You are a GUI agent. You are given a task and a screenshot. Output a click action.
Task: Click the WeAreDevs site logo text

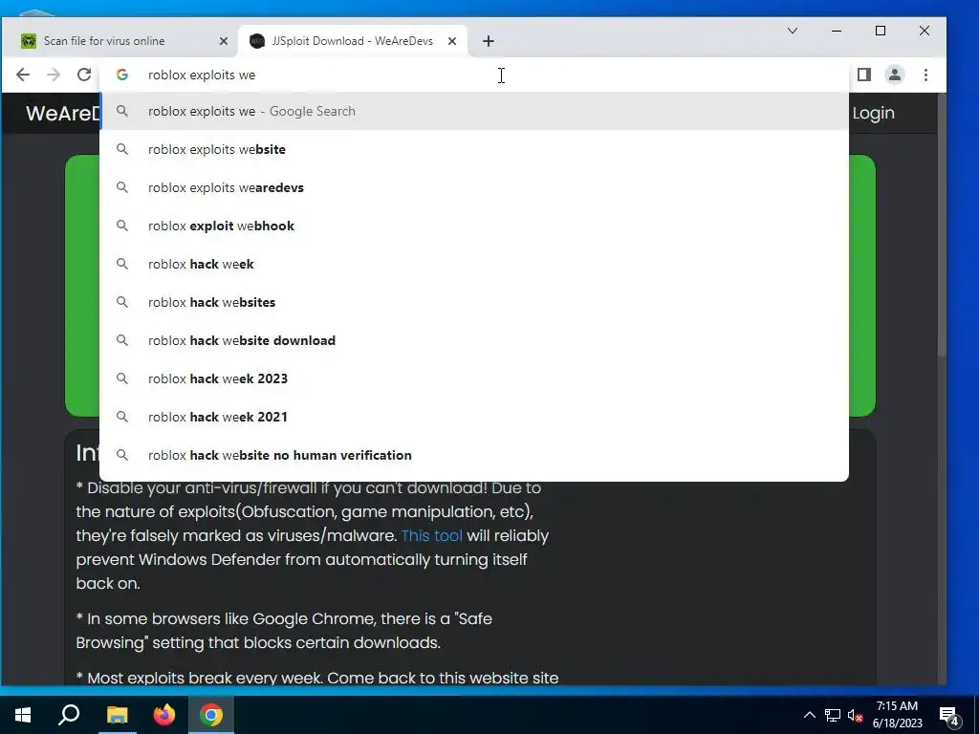62,113
